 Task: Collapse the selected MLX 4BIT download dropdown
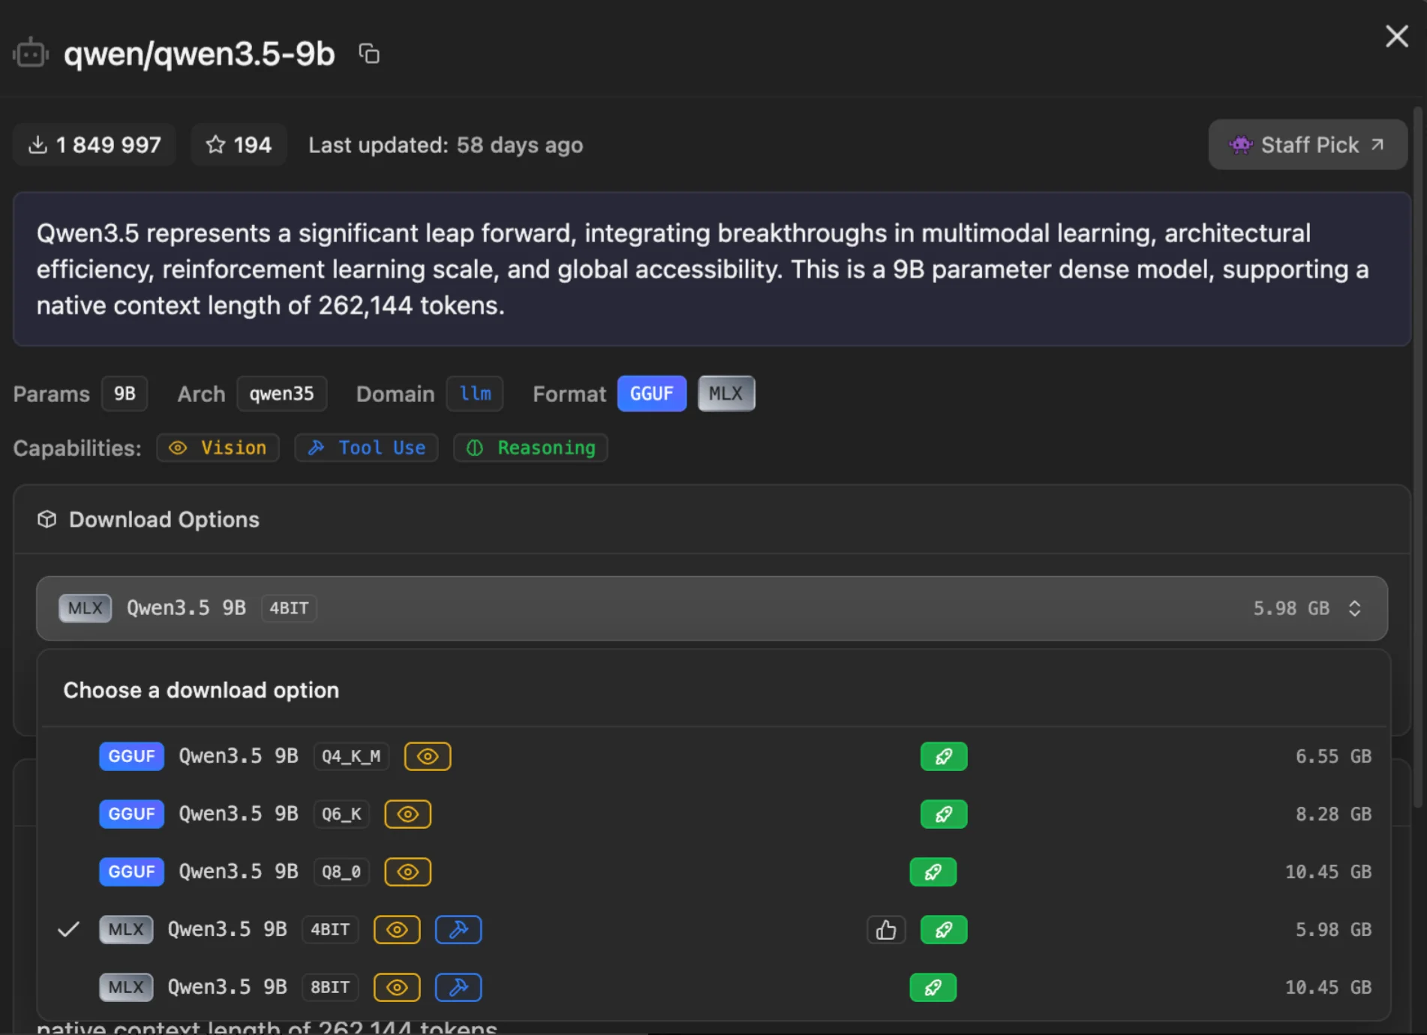tap(712, 608)
